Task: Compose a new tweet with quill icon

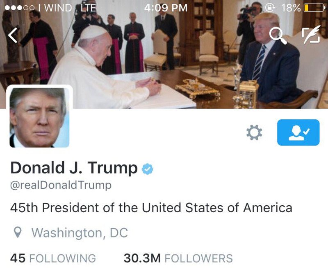Action: (312, 35)
